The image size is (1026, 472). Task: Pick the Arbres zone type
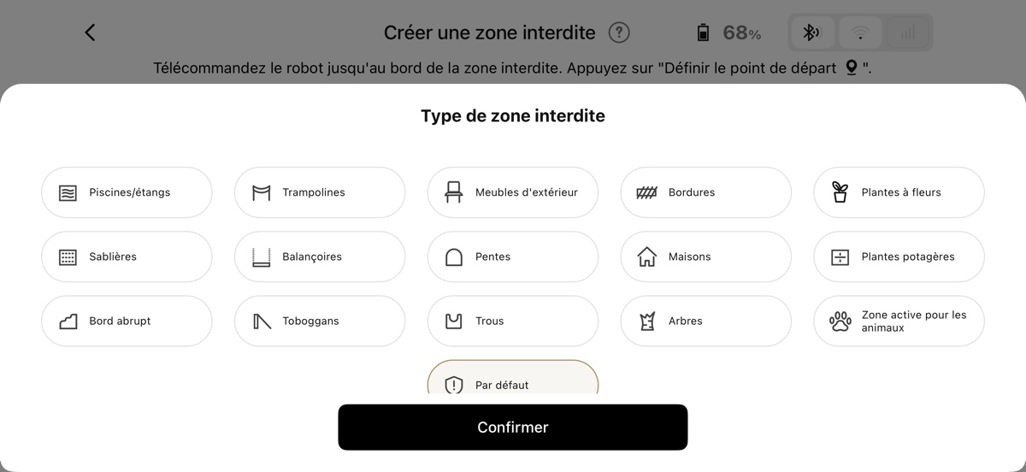click(706, 321)
